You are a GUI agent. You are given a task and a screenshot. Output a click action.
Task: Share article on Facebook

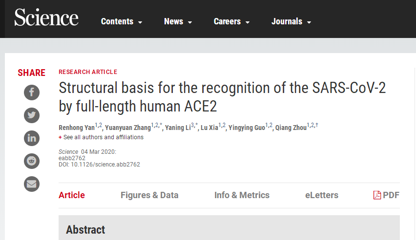click(x=32, y=92)
